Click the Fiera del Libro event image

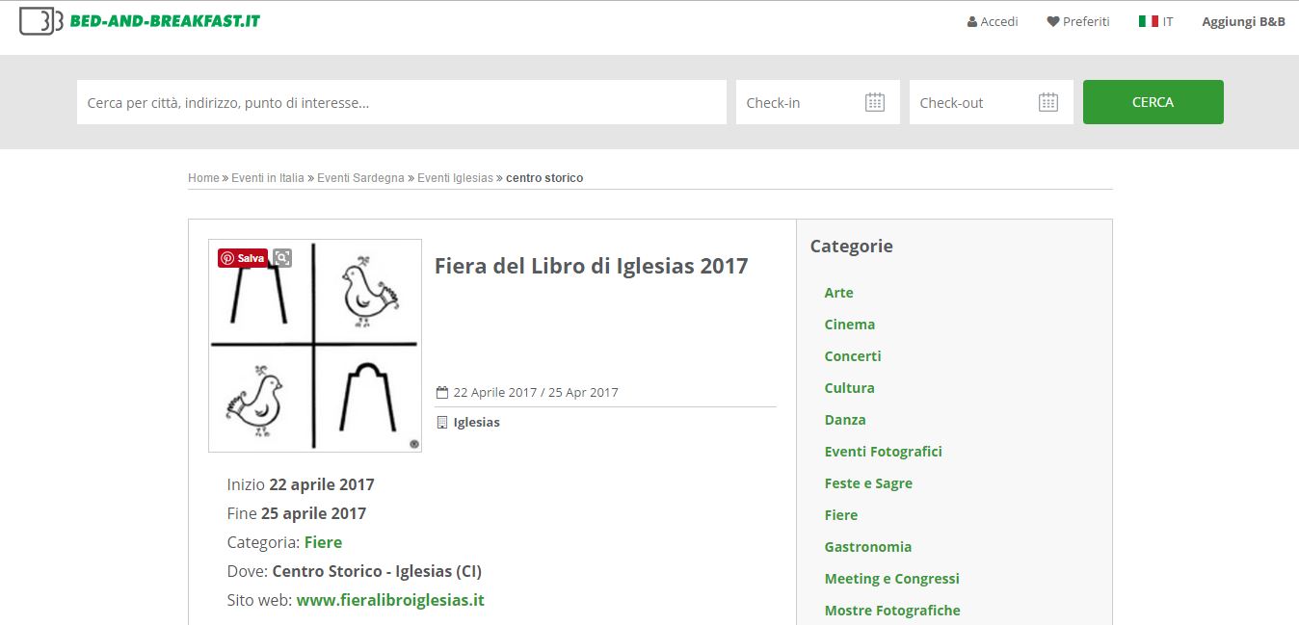tap(315, 346)
